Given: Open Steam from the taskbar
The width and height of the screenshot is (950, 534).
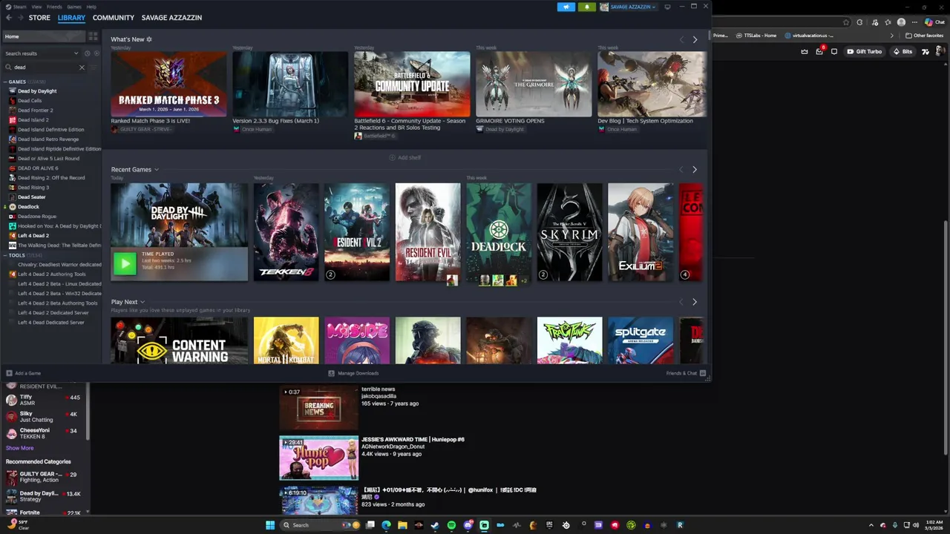Looking at the screenshot, I should pos(435,525).
